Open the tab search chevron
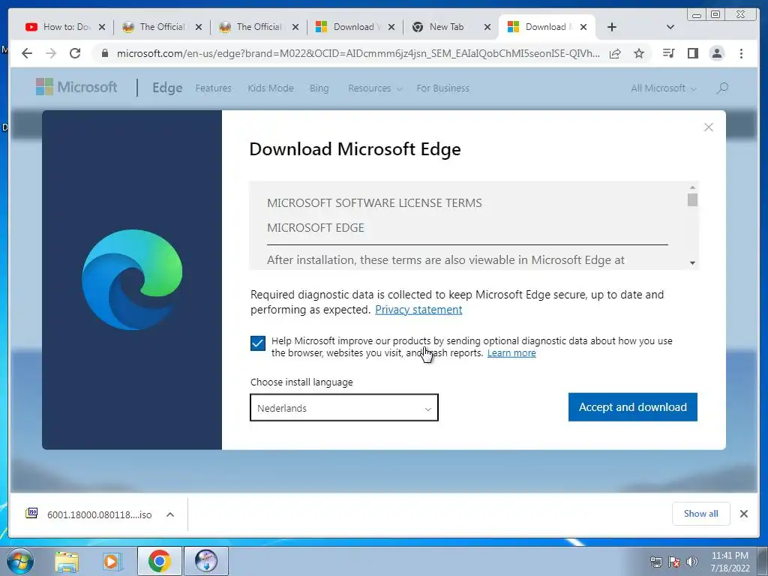The height and width of the screenshot is (576, 768). [x=670, y=27]
